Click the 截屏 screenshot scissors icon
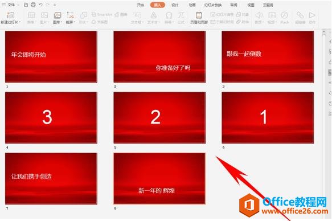Viewport: 332px width, 221px height. 70,15
